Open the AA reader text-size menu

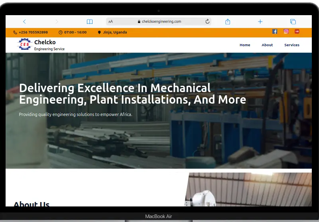tap(110, 22)
